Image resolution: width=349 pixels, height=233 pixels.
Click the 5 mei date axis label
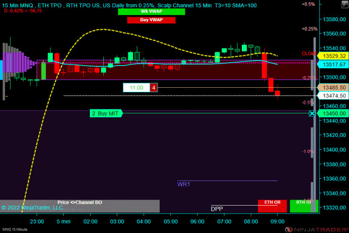[64, 222]
